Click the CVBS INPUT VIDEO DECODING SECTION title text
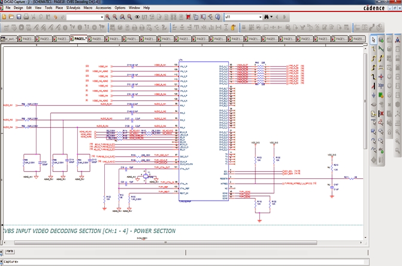Viewport: 402px width, 266px height. (x=89, y=231)
